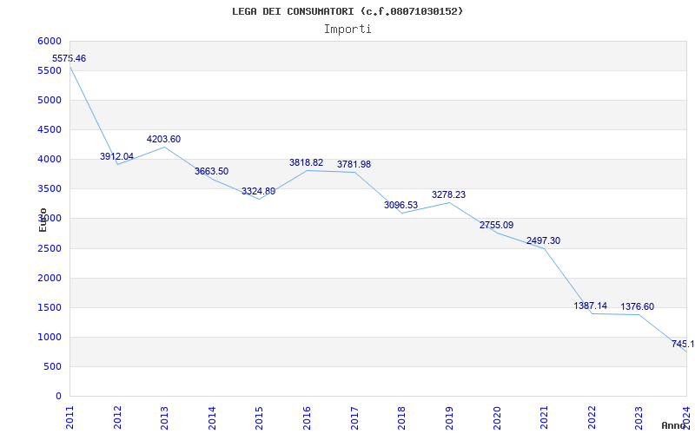The height and width of the screenshot is (434, 695).
Task: Click the 2497.30 data label
Action: [x=544, y=241]
